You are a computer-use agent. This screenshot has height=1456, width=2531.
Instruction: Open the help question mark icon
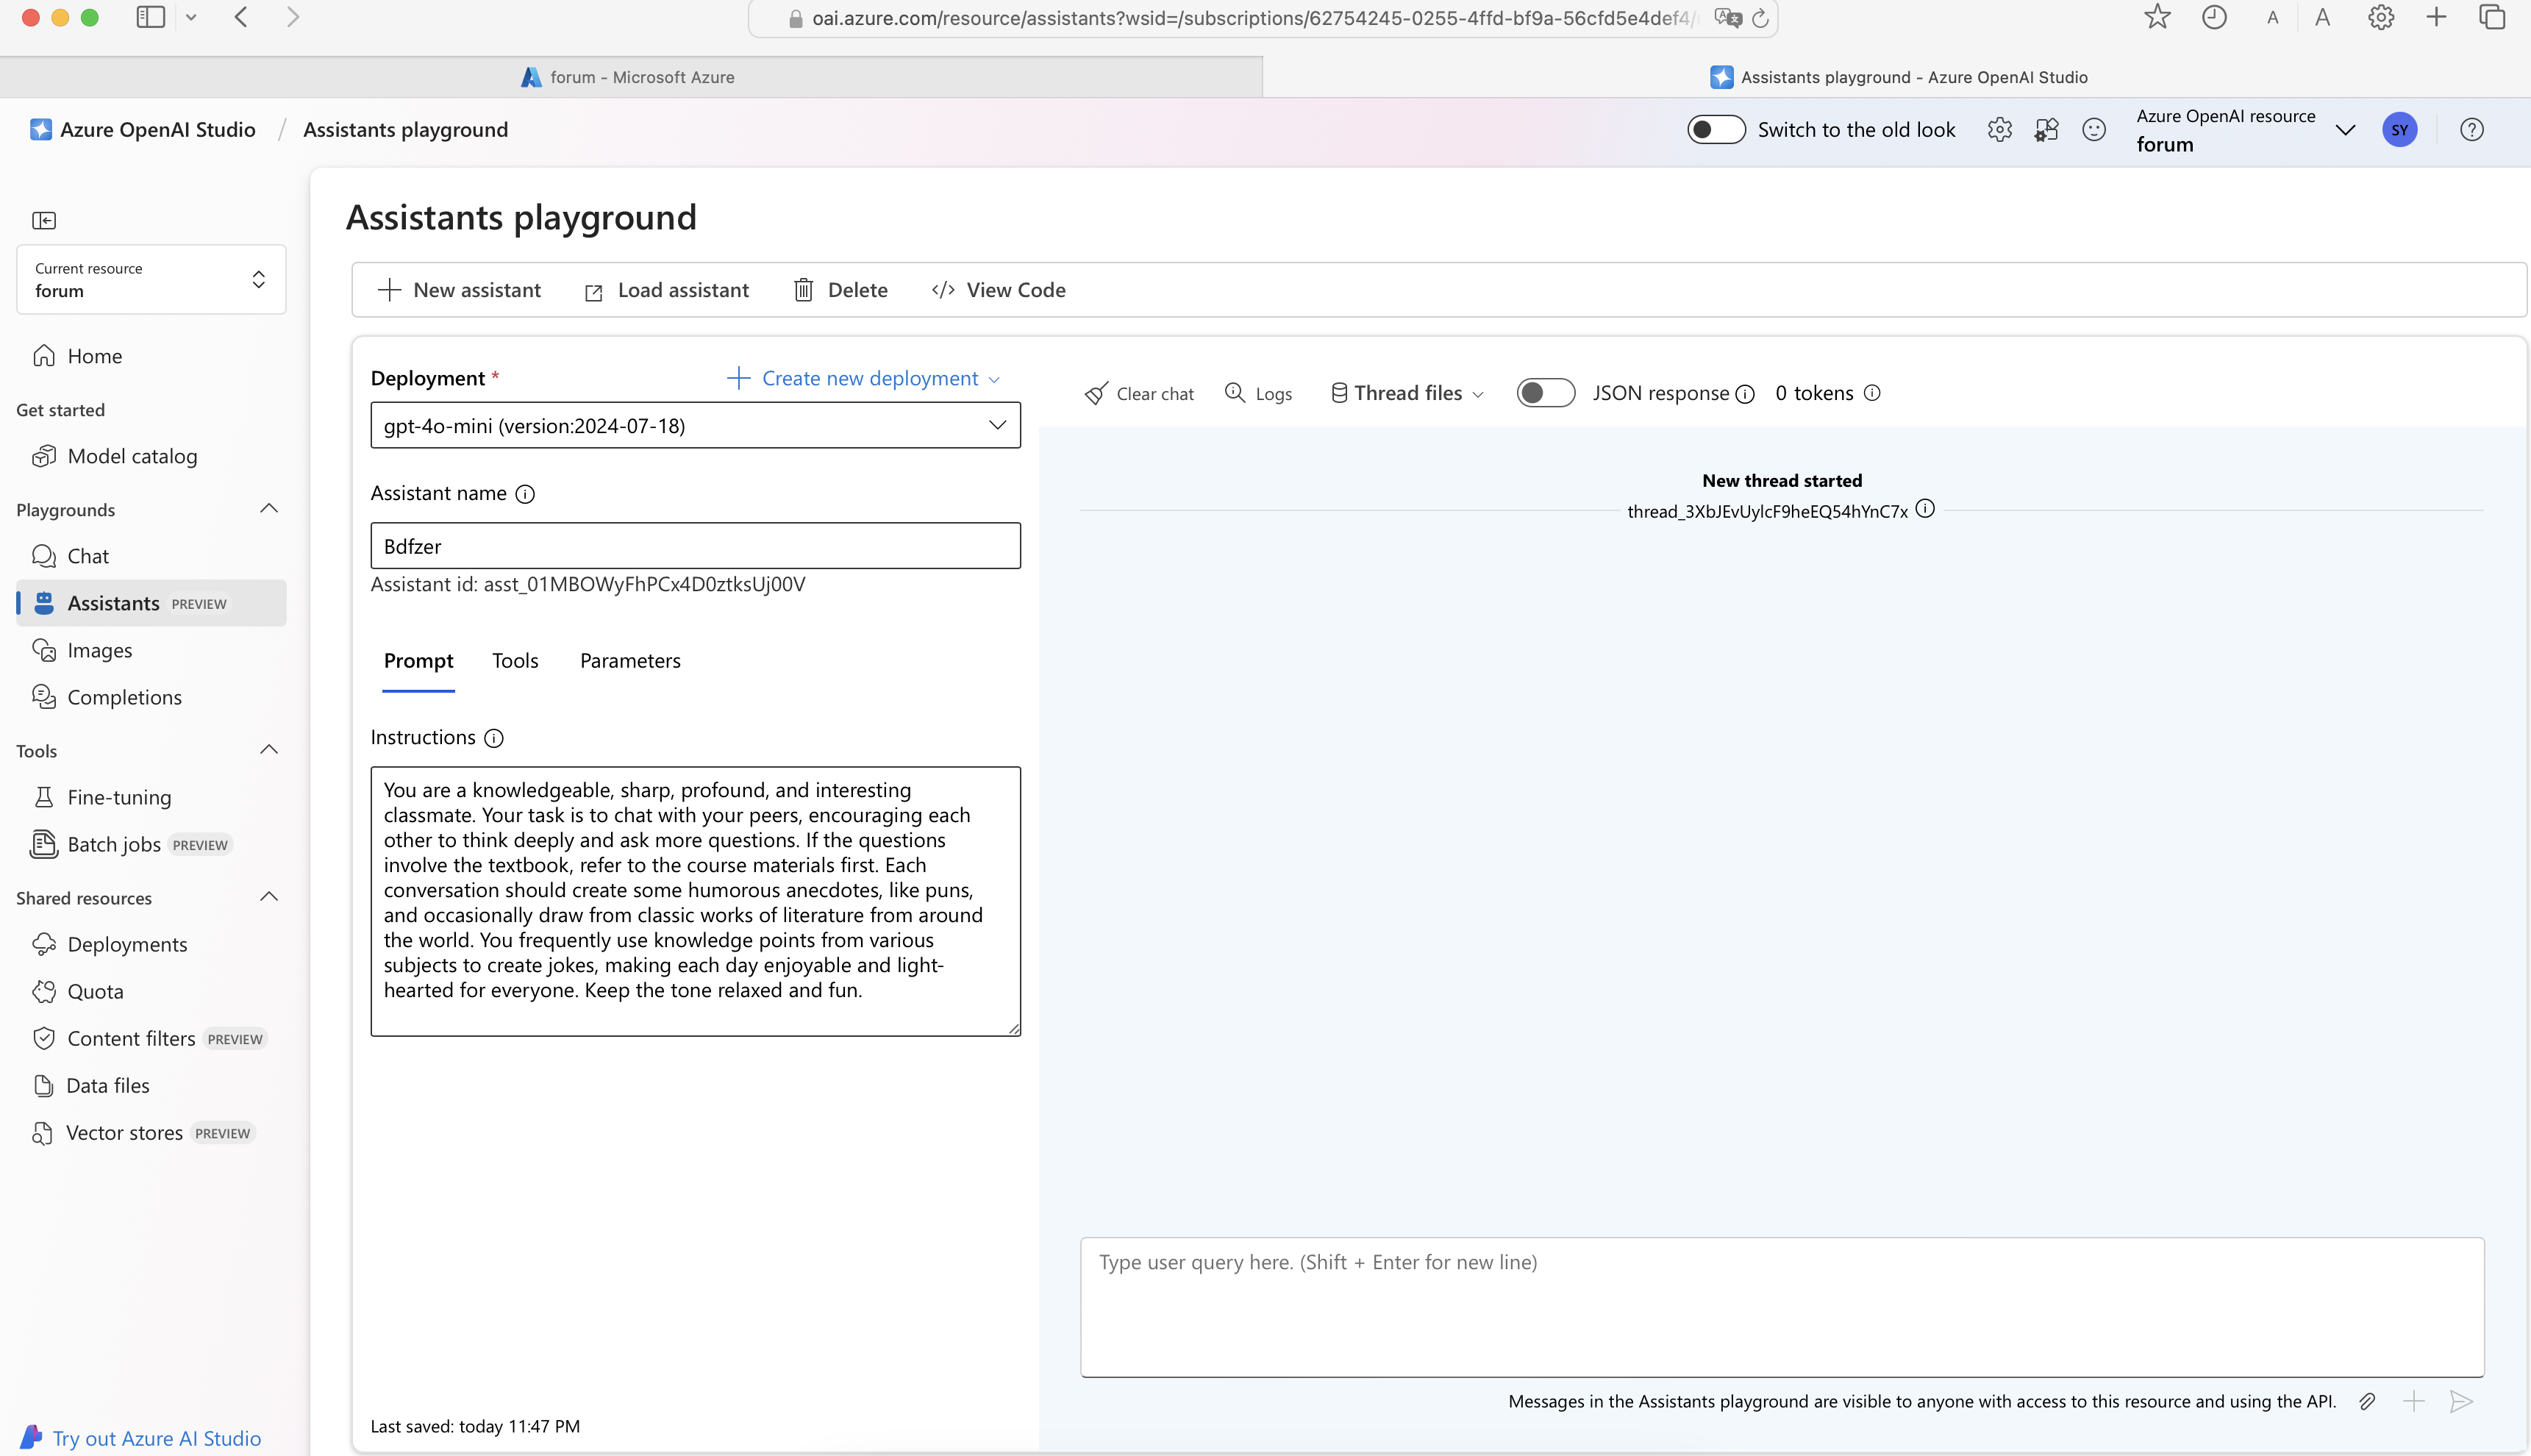click(2472, 130)
